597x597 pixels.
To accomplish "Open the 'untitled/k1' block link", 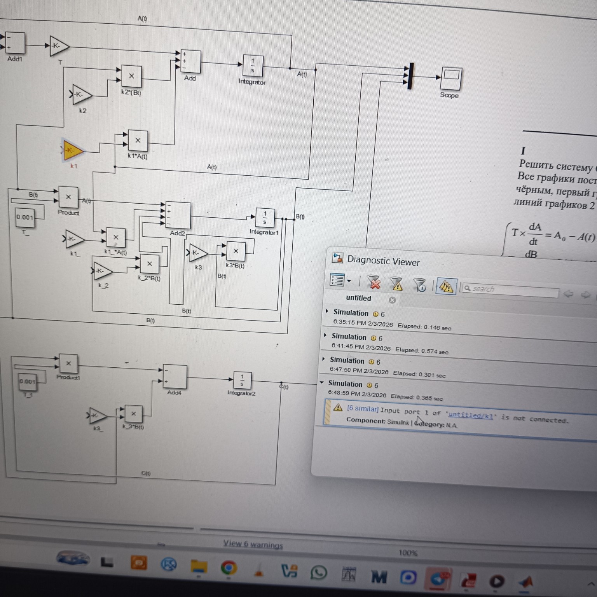I will (x=471, y=415).
